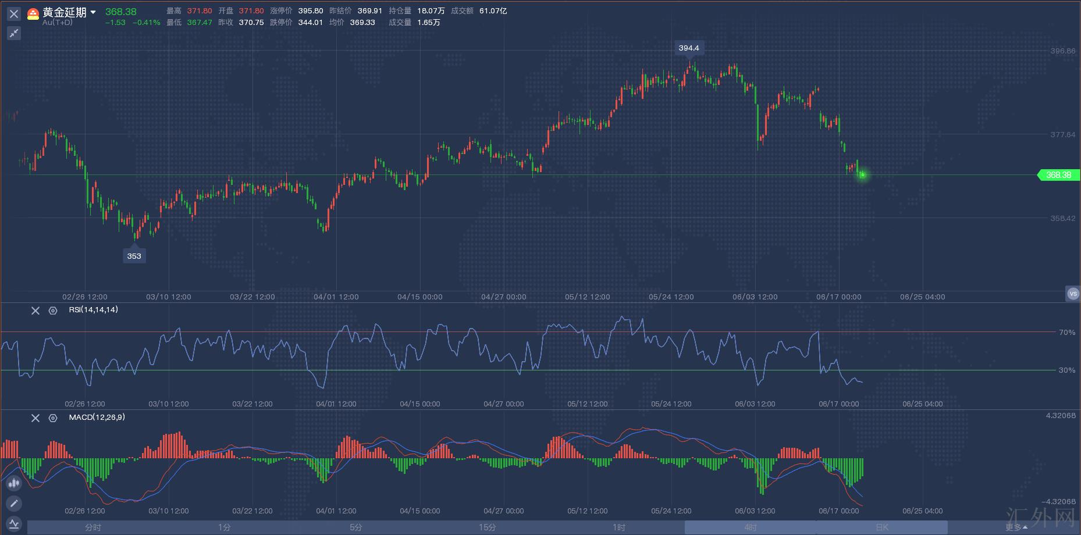The height and width of the screenshot is (535, 1081).
Task: Click the VS compare icon
Action: 1072,294
